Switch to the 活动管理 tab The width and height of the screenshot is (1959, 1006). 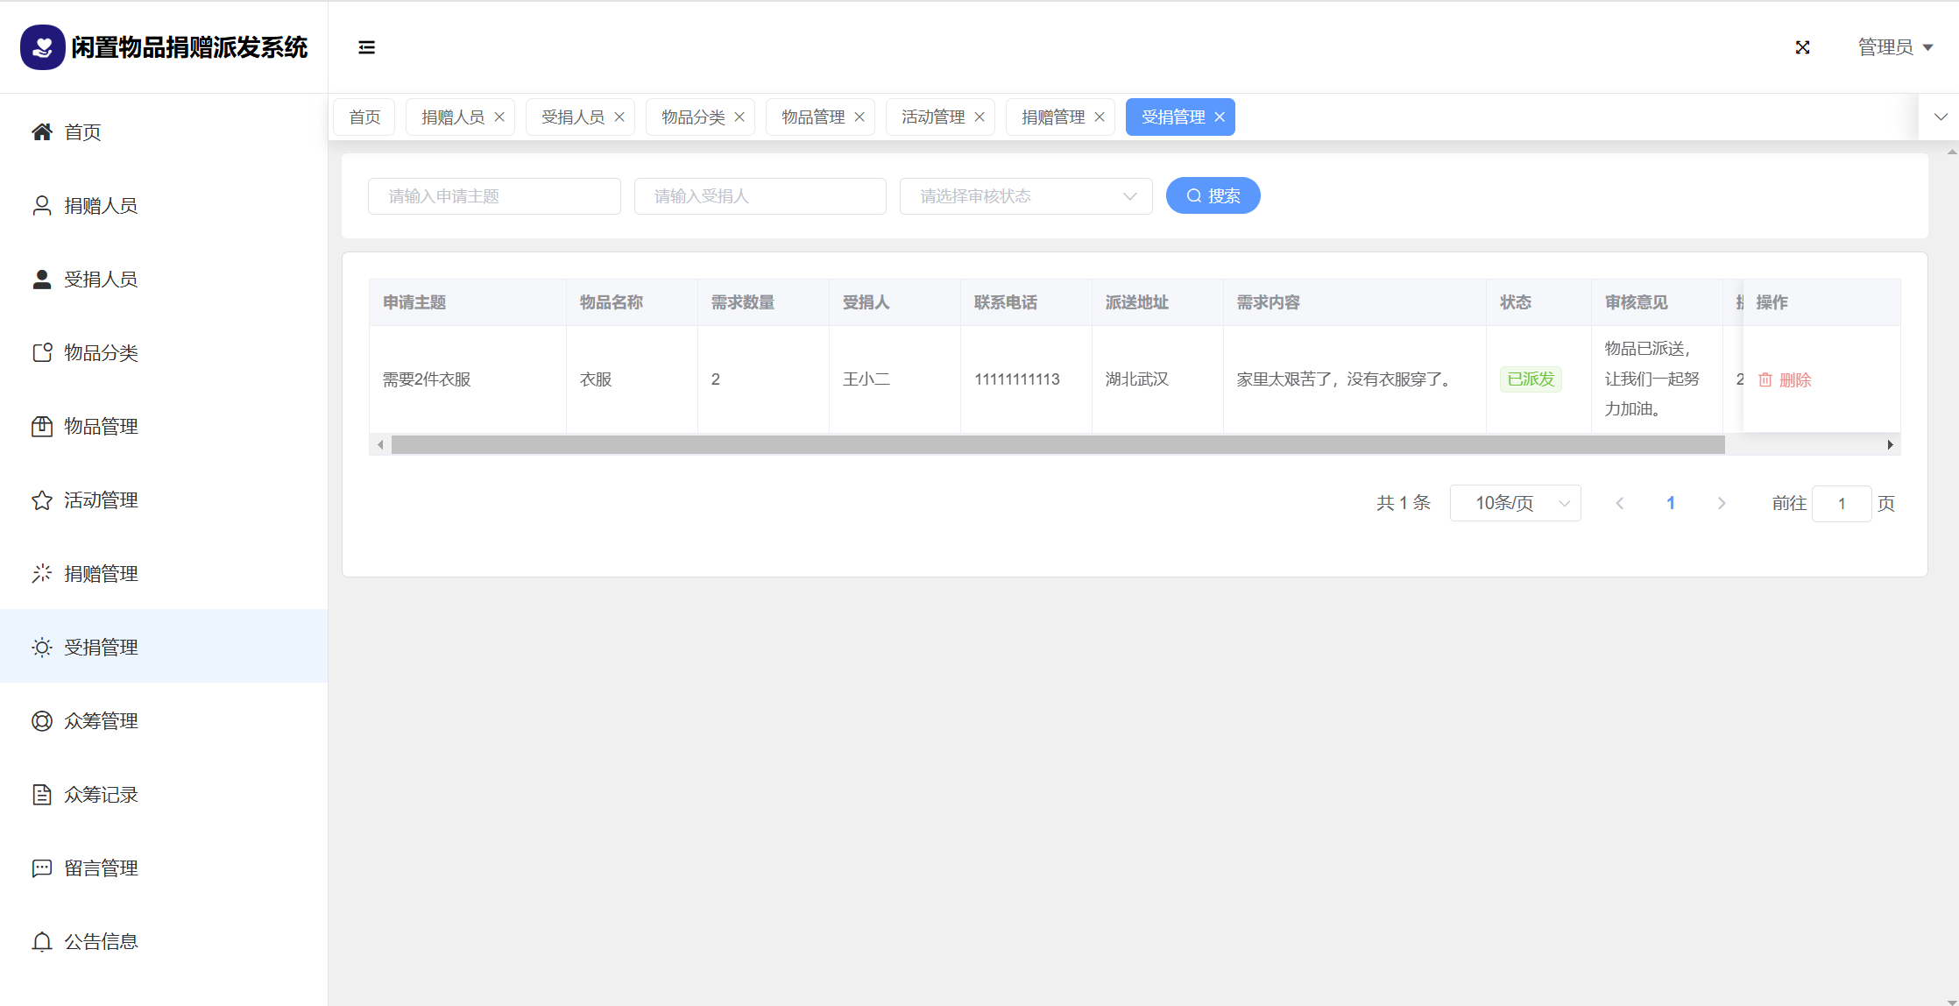(932, 117)
